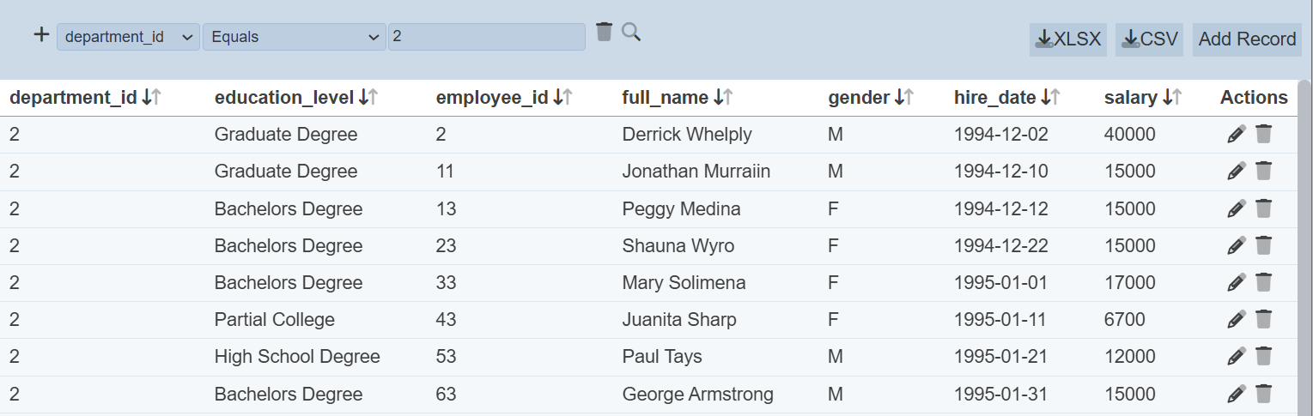The image size is (1313, 416).
Task: Toggle sorting by full_name column
Action: (722, 98)
